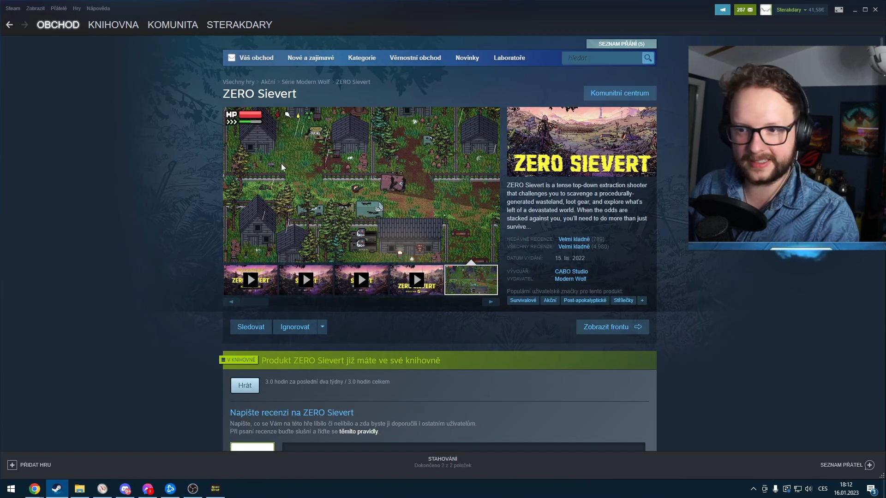Screen dimensions: 886x498
Task: Select the Survivalové tag
Action: pos(523,301)
